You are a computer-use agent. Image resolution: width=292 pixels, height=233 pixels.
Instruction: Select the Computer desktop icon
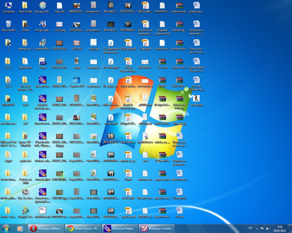pos(9,7)
